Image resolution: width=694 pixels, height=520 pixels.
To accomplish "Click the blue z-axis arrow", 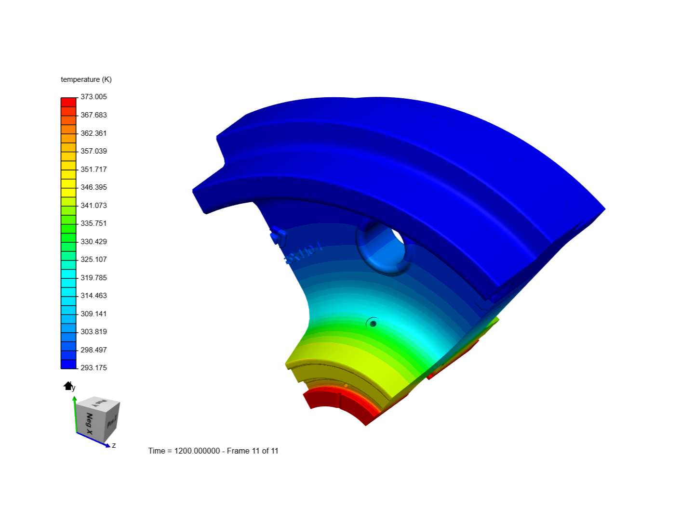I will (x=93, y=440).
